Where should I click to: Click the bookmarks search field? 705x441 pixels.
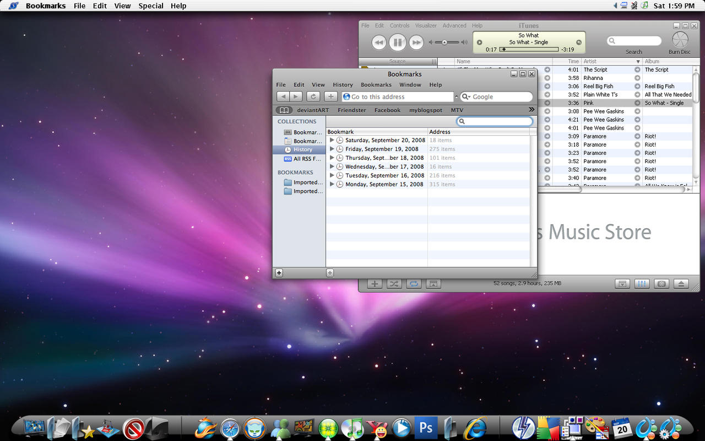495,121
